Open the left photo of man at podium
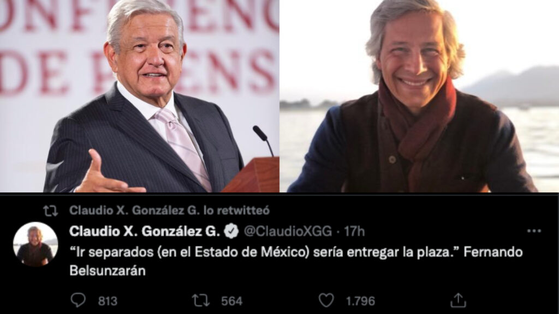The width and height of the screenshot is (559, 314). pos(139,96)
